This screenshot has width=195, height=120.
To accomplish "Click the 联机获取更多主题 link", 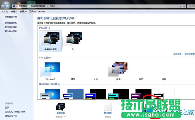I will (x=190, y=54).
